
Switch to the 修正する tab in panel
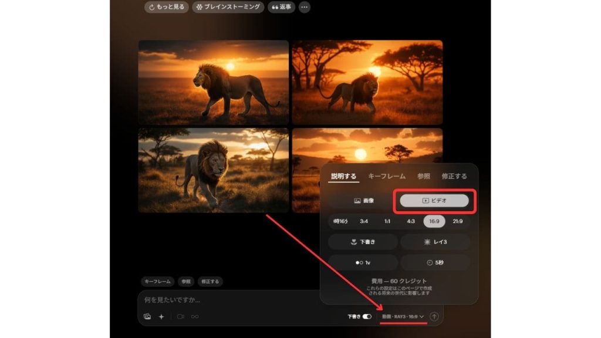pyautogui.click(x=454, y=176)
